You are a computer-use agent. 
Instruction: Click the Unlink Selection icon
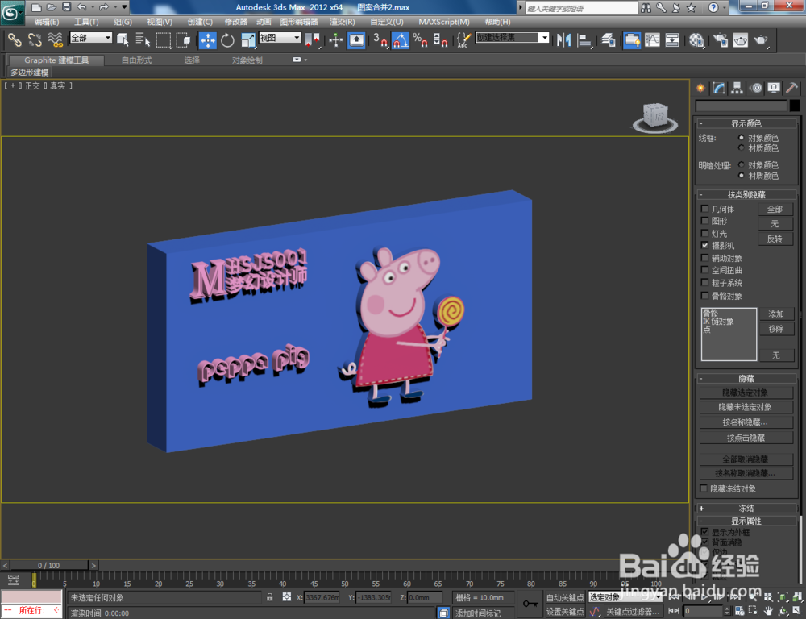point(35,39)
